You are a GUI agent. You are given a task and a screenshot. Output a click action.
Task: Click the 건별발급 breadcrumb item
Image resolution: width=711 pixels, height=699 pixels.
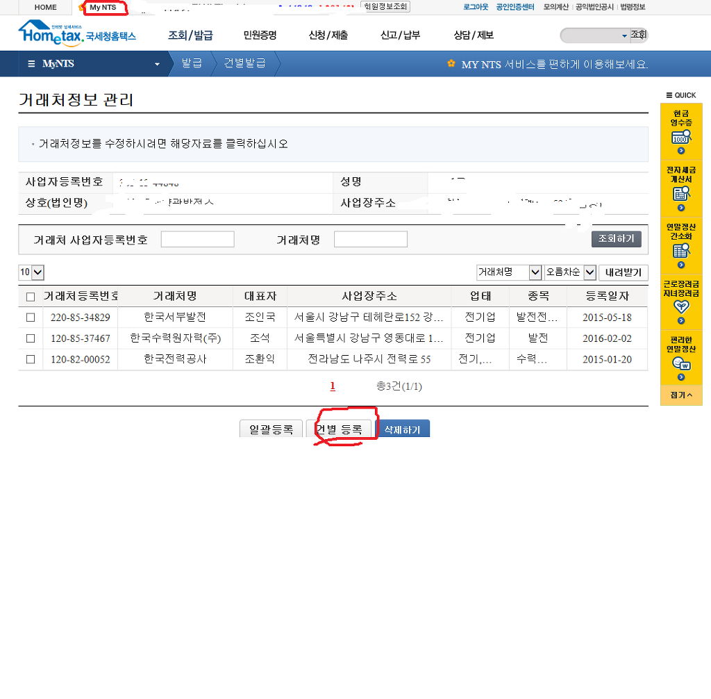click(x=245, y=63)
